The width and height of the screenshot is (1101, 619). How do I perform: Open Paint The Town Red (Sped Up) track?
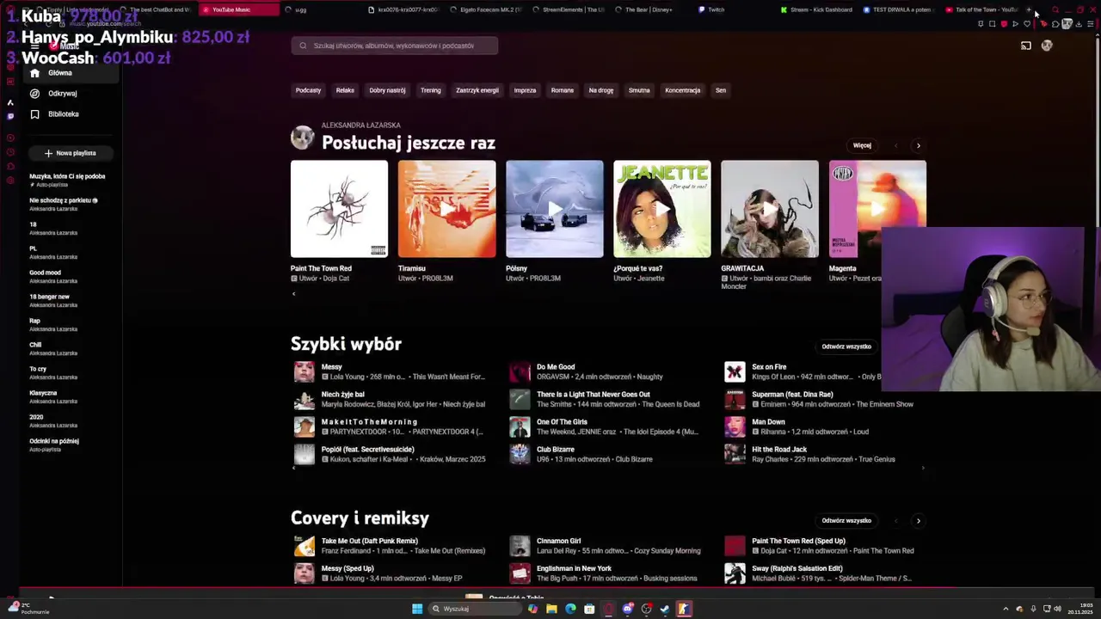[x=798, y=541]
